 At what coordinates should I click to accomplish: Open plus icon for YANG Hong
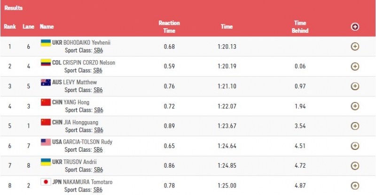[355, 106]
